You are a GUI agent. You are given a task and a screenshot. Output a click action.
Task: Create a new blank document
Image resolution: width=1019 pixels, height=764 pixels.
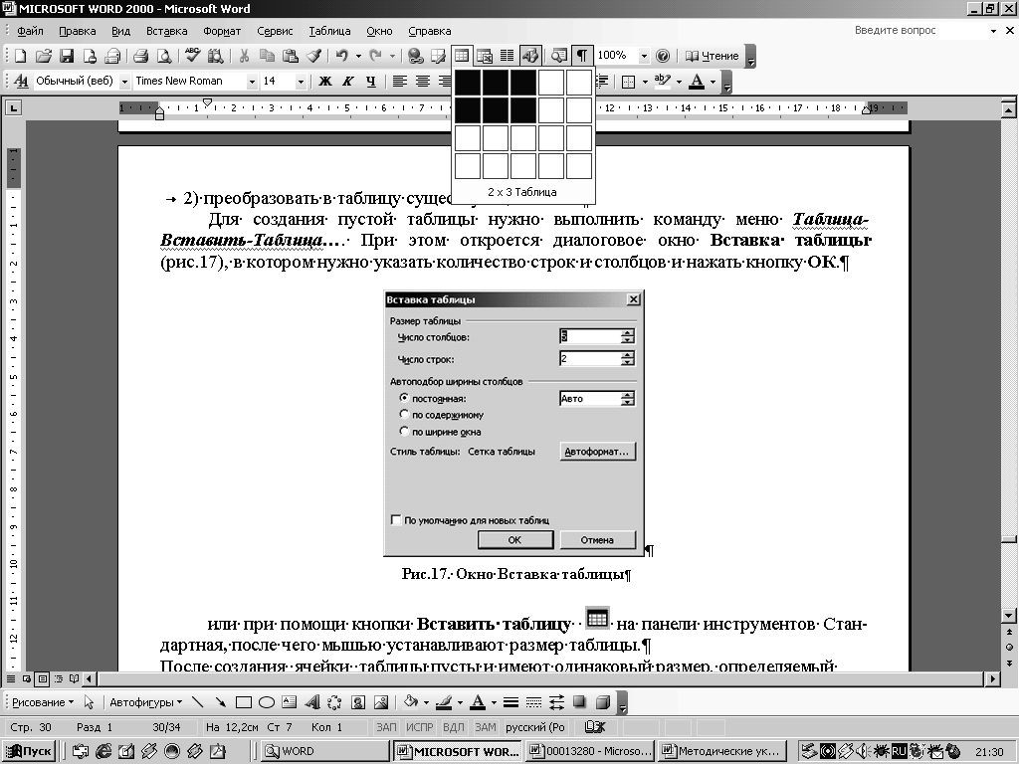click(x=20, y=56)
